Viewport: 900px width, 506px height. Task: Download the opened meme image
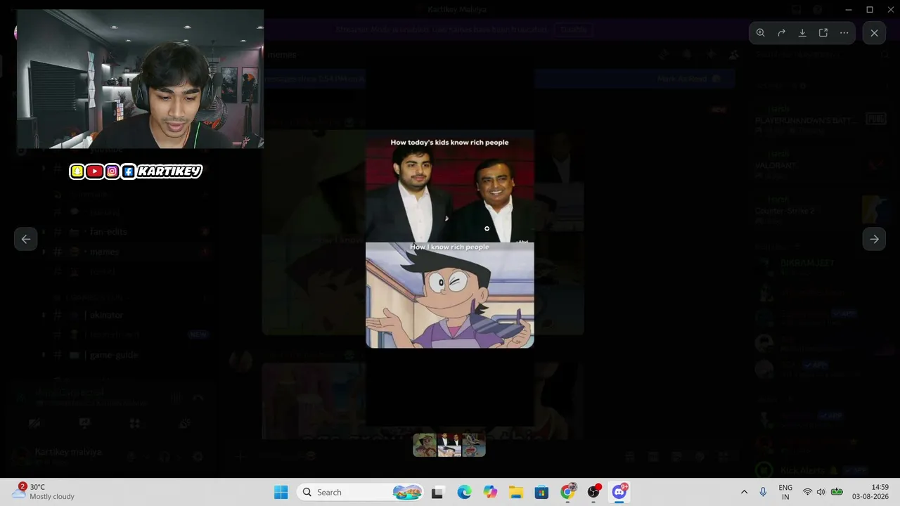click(x=802, y=33)
